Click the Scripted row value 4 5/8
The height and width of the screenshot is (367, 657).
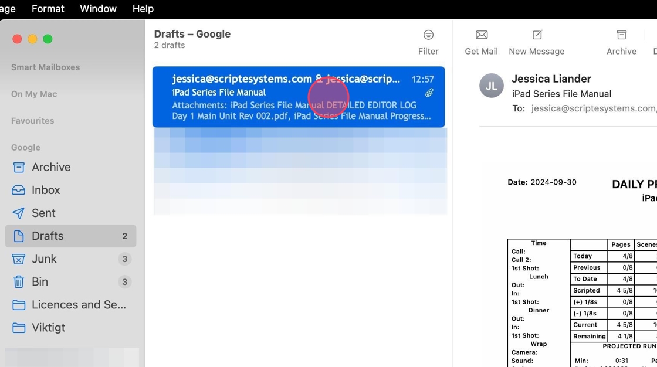(624, 290)
